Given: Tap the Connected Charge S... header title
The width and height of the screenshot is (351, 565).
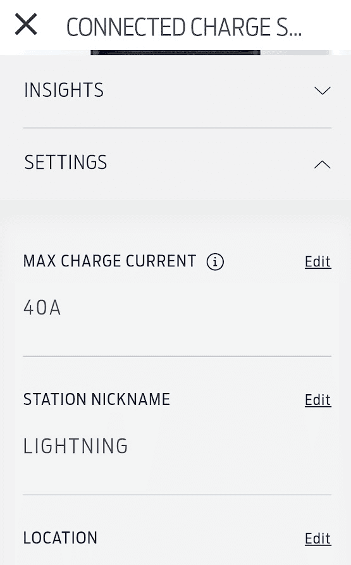Looking at the screenshot, I should [184, 27].
